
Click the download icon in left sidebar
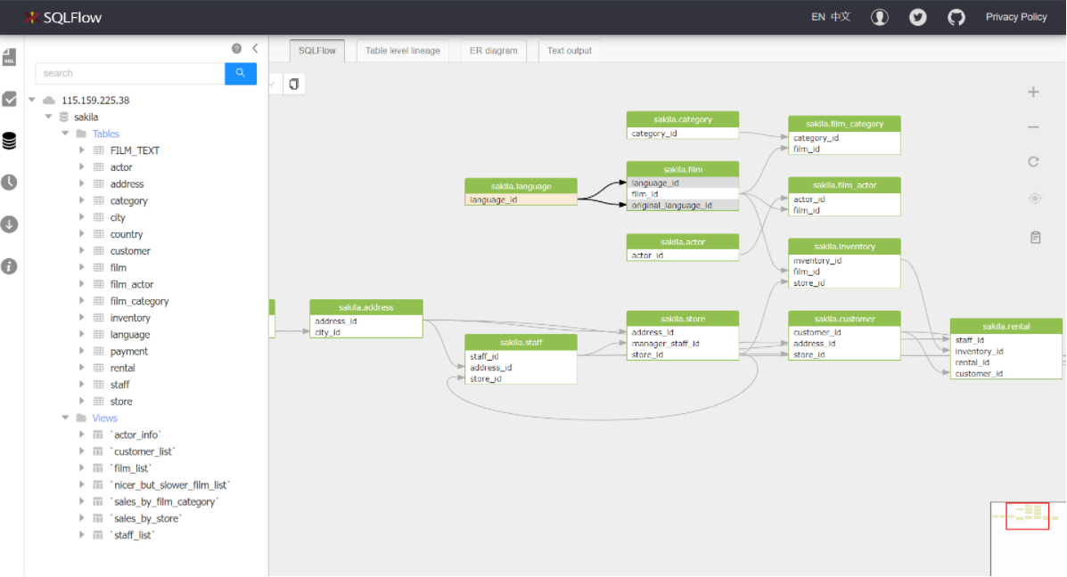(10, 224)
